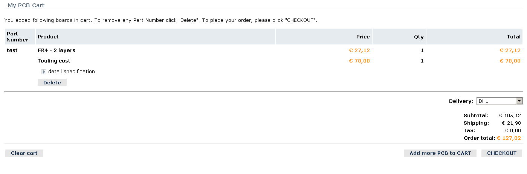Select the Tooling cost row label

click(x=54, y=61)
